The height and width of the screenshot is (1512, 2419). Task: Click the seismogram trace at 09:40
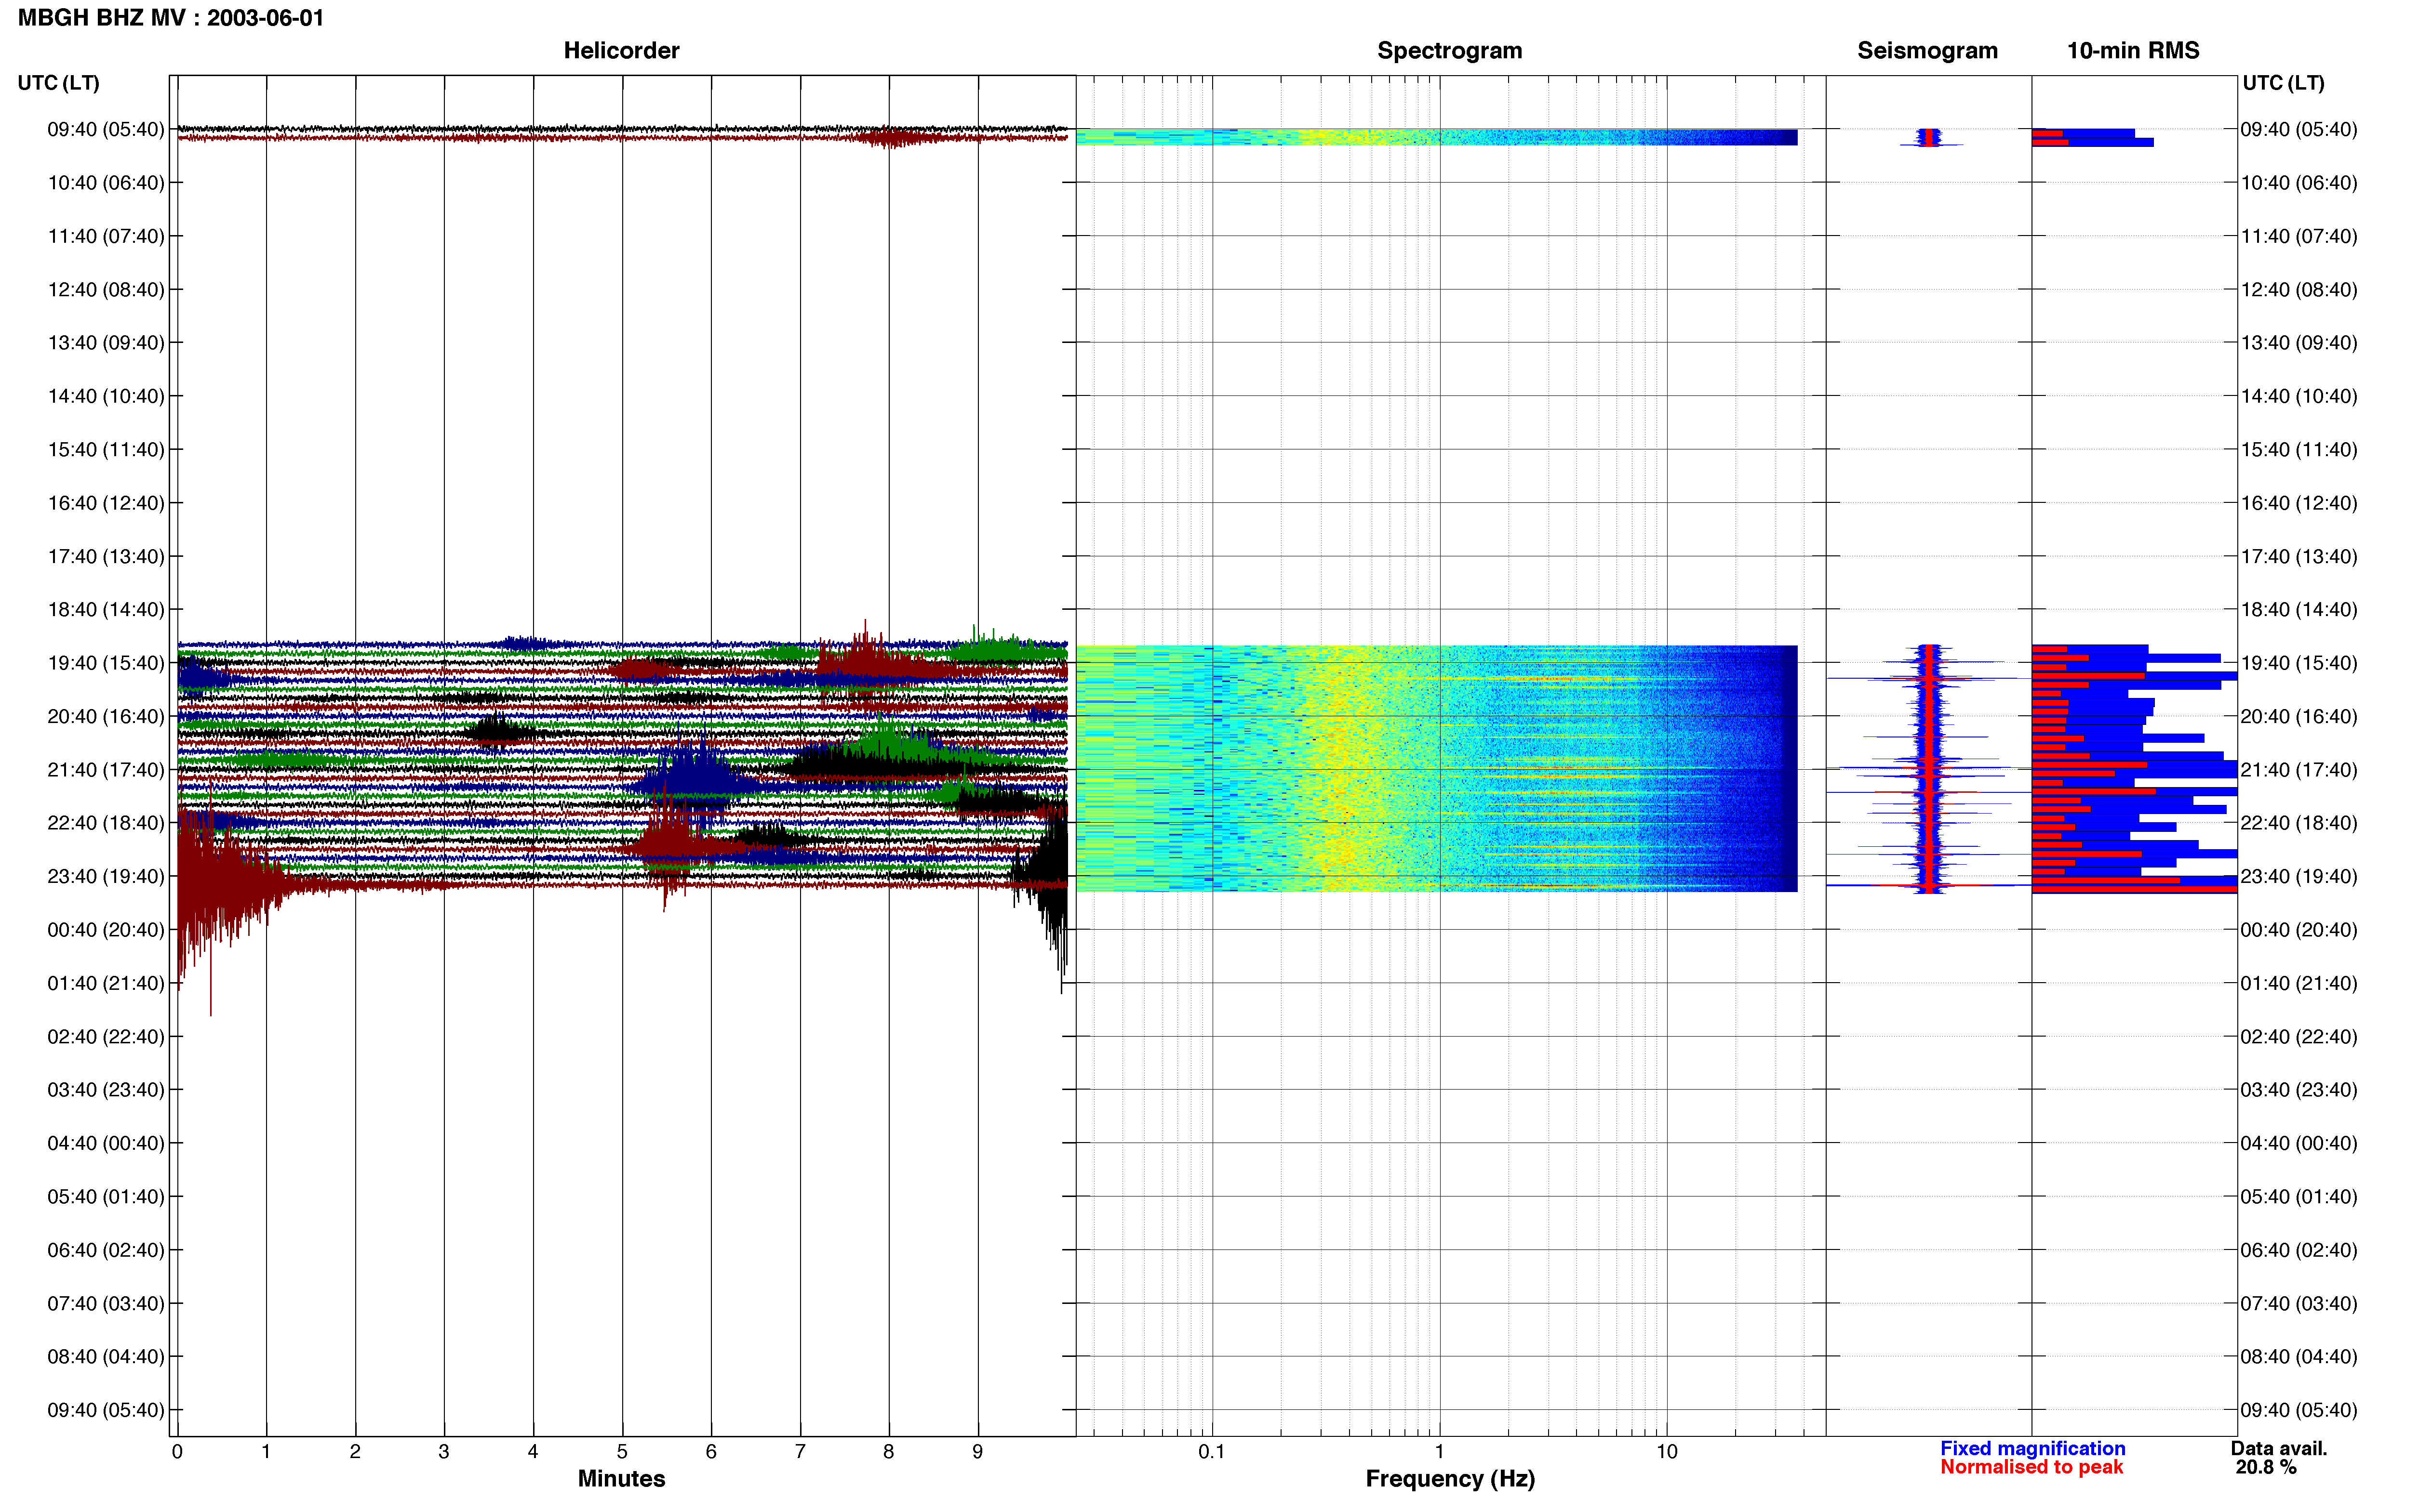[1930, 138]
